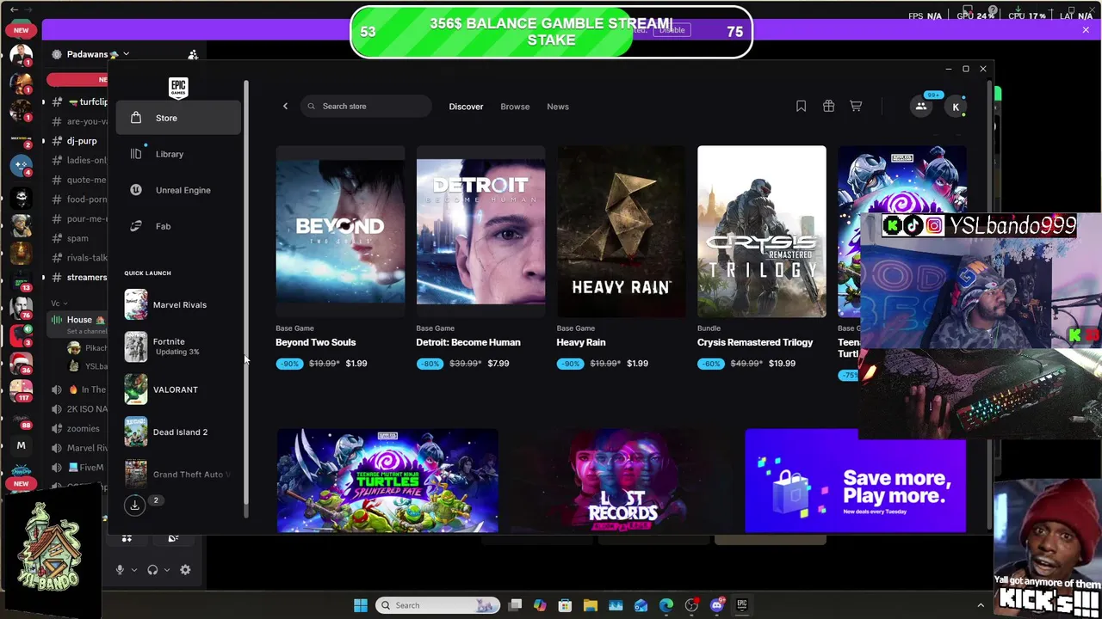
Task: Click the Windows taskbar Search box
Action: 439,605
